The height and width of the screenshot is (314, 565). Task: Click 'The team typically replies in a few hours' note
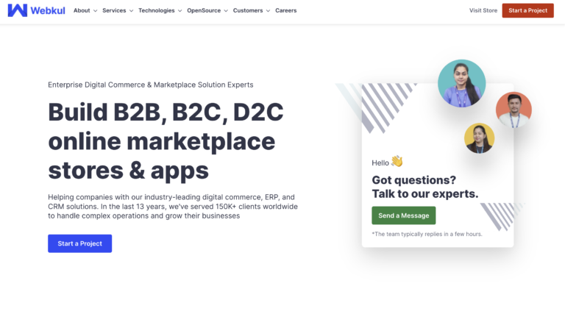427,234
